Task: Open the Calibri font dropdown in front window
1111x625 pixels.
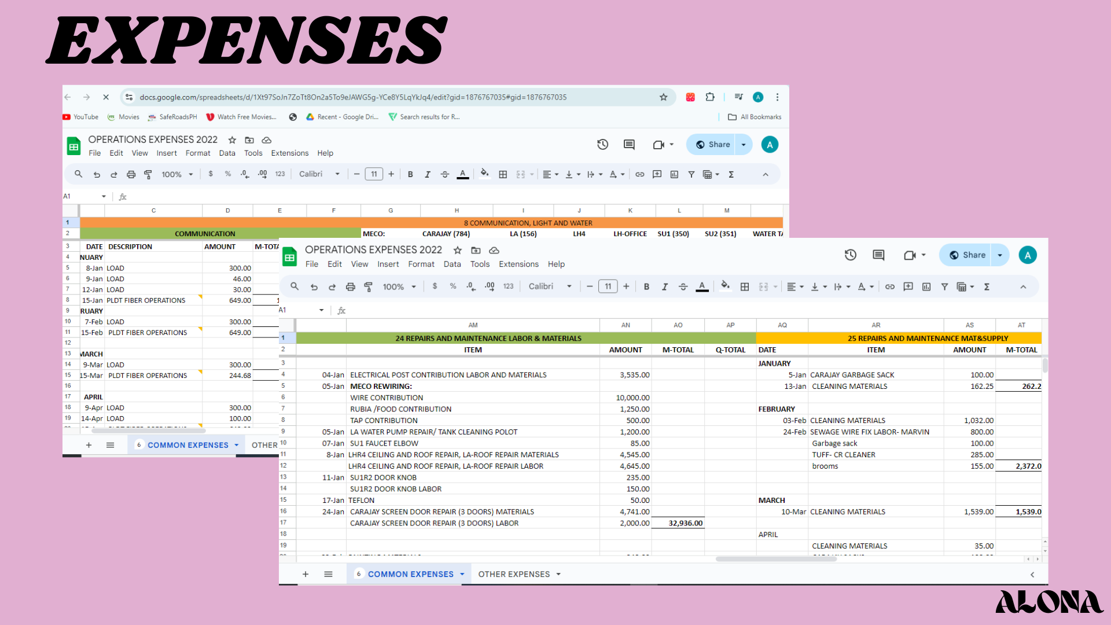Action: (550, 286)
